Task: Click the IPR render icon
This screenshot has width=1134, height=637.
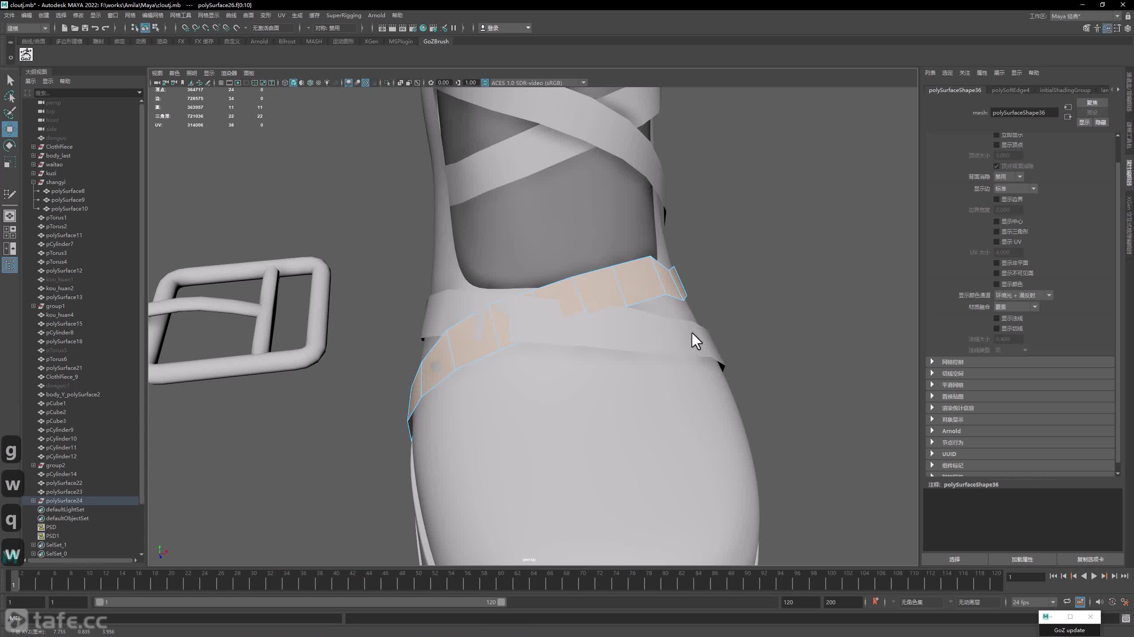Action: point(402,28)
